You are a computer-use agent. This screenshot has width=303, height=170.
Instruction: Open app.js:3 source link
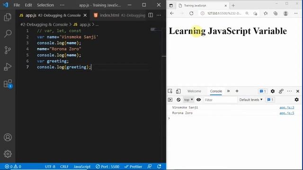click(x=287, y=107)
